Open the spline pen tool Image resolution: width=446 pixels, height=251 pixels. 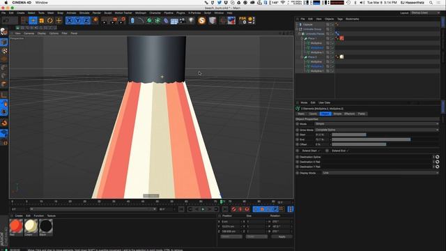click(x=141, y=20)
